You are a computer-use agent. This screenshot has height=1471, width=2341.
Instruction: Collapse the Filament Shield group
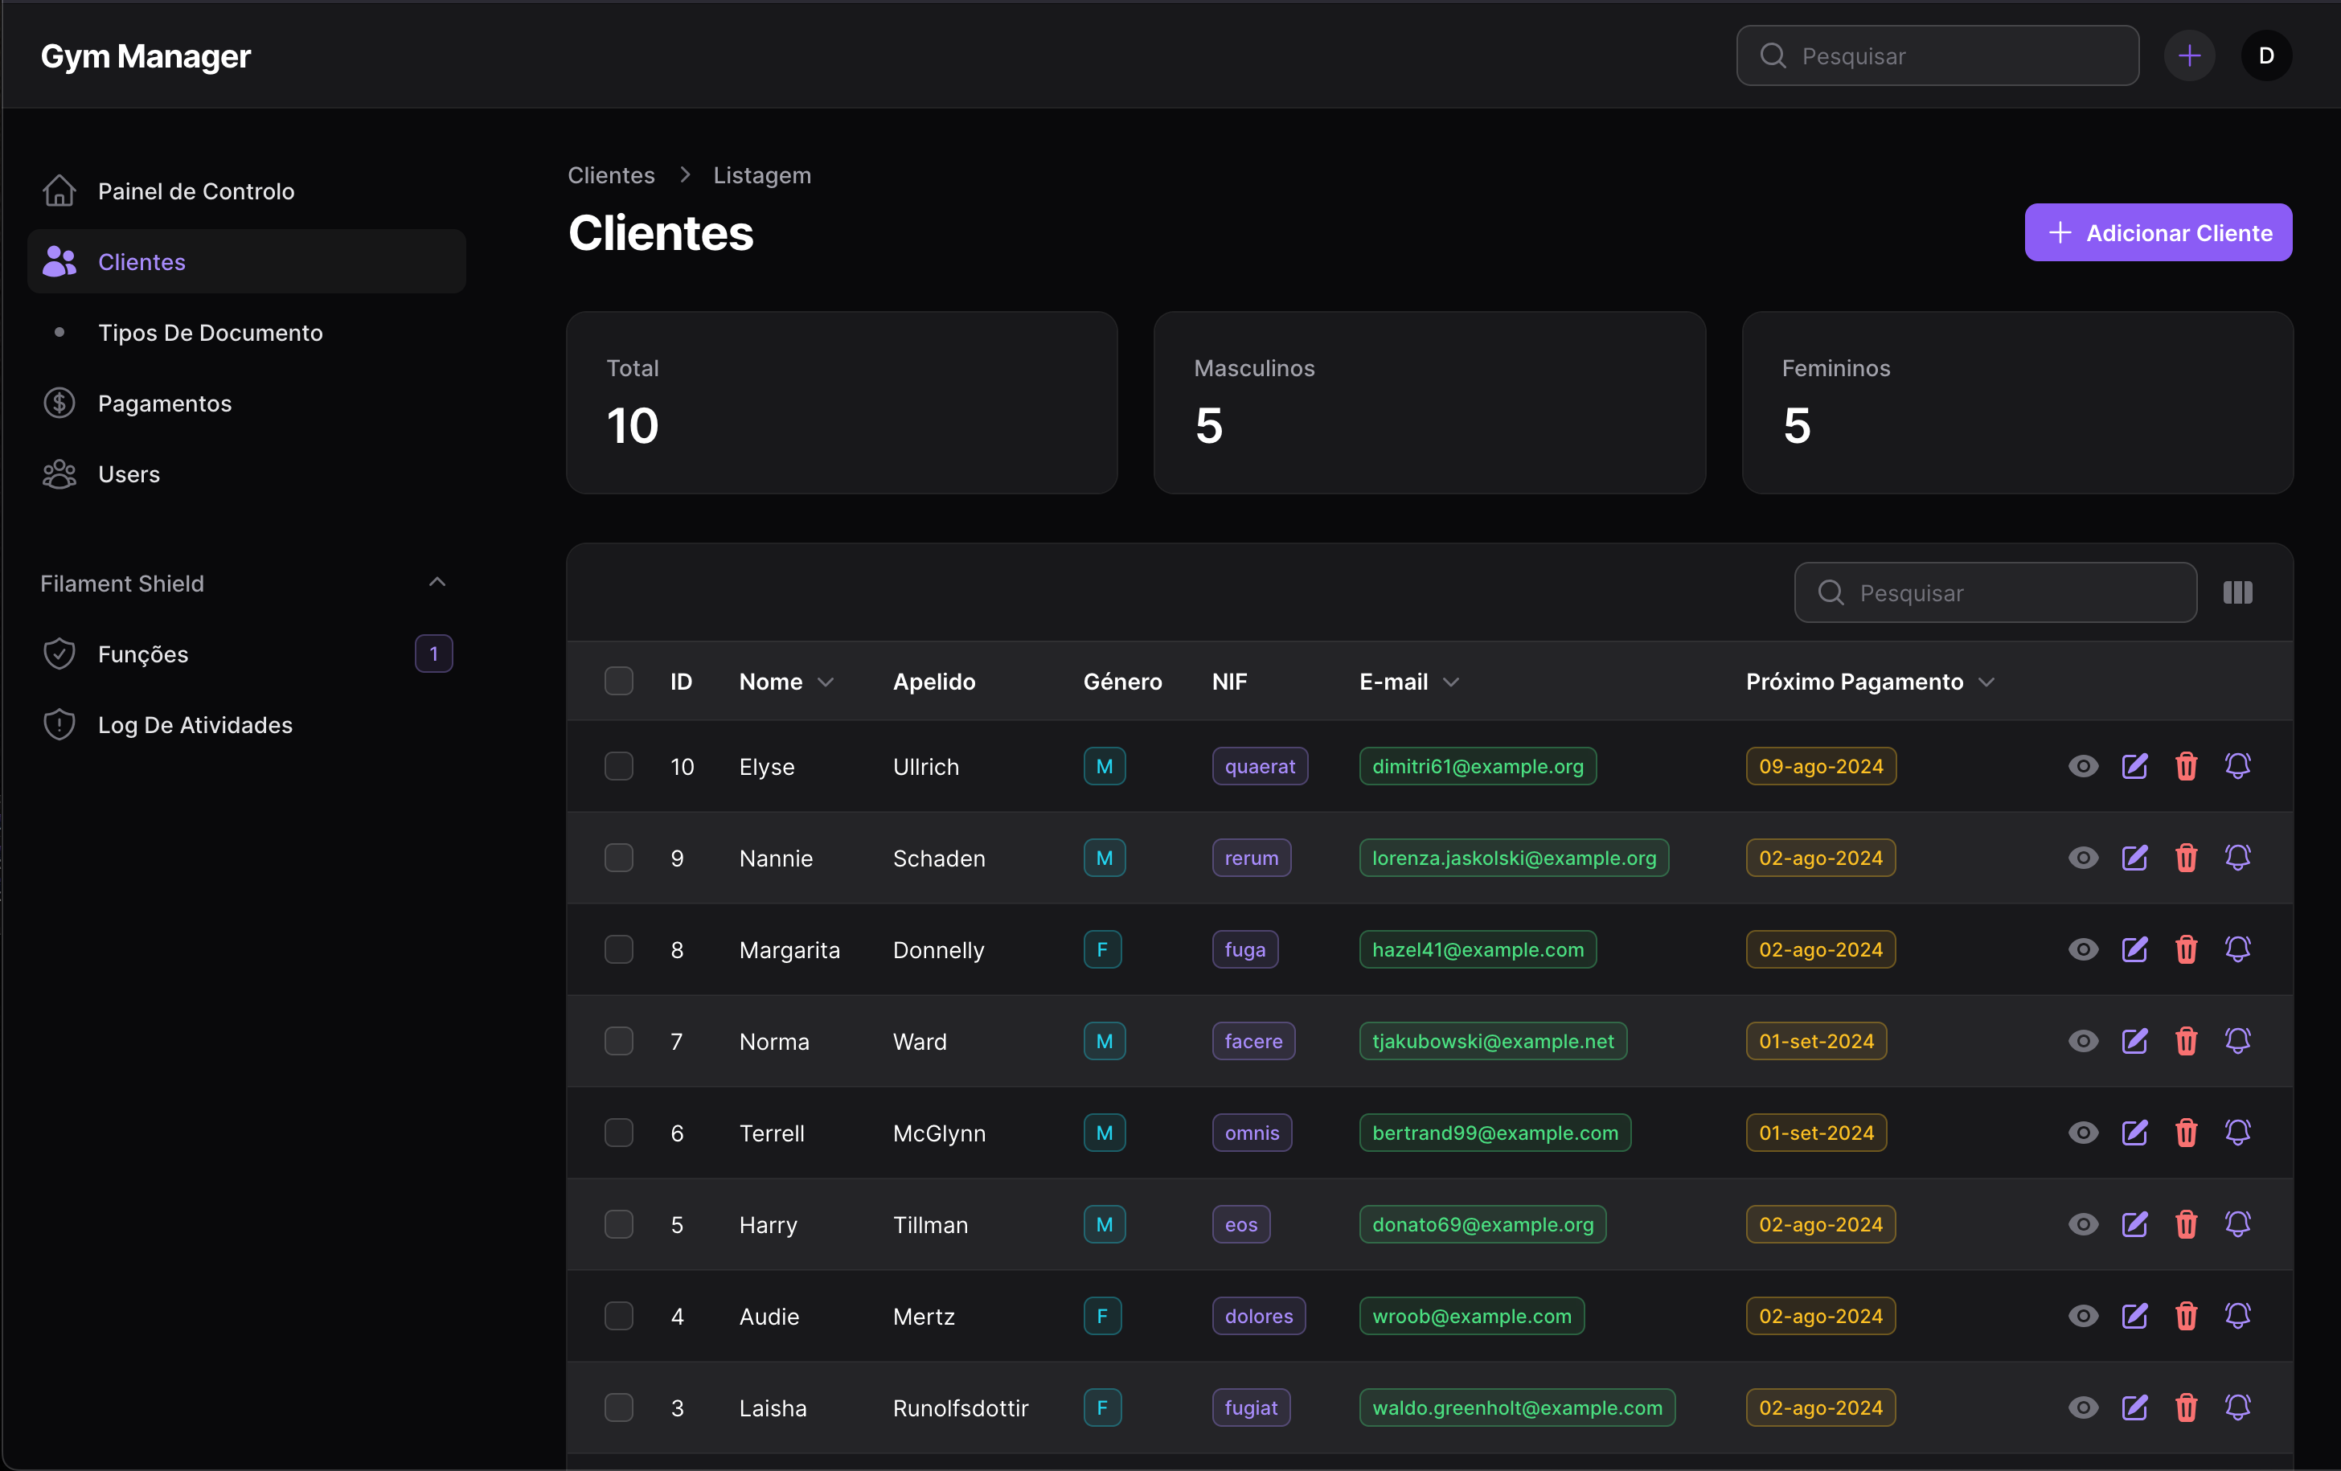tap(437, 583)
